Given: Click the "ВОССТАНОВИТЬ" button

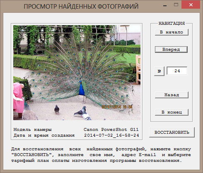Looking at the screenshot, I should pyautogui.click(x=172, y=132).
